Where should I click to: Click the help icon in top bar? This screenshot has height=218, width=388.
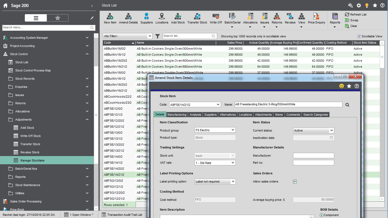pos(382,5)
